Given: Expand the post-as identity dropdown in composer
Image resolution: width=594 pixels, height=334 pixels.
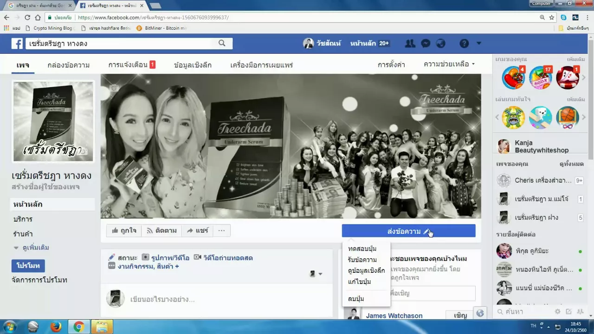Looking at the screenshot, I should click(x=316, y=274).
